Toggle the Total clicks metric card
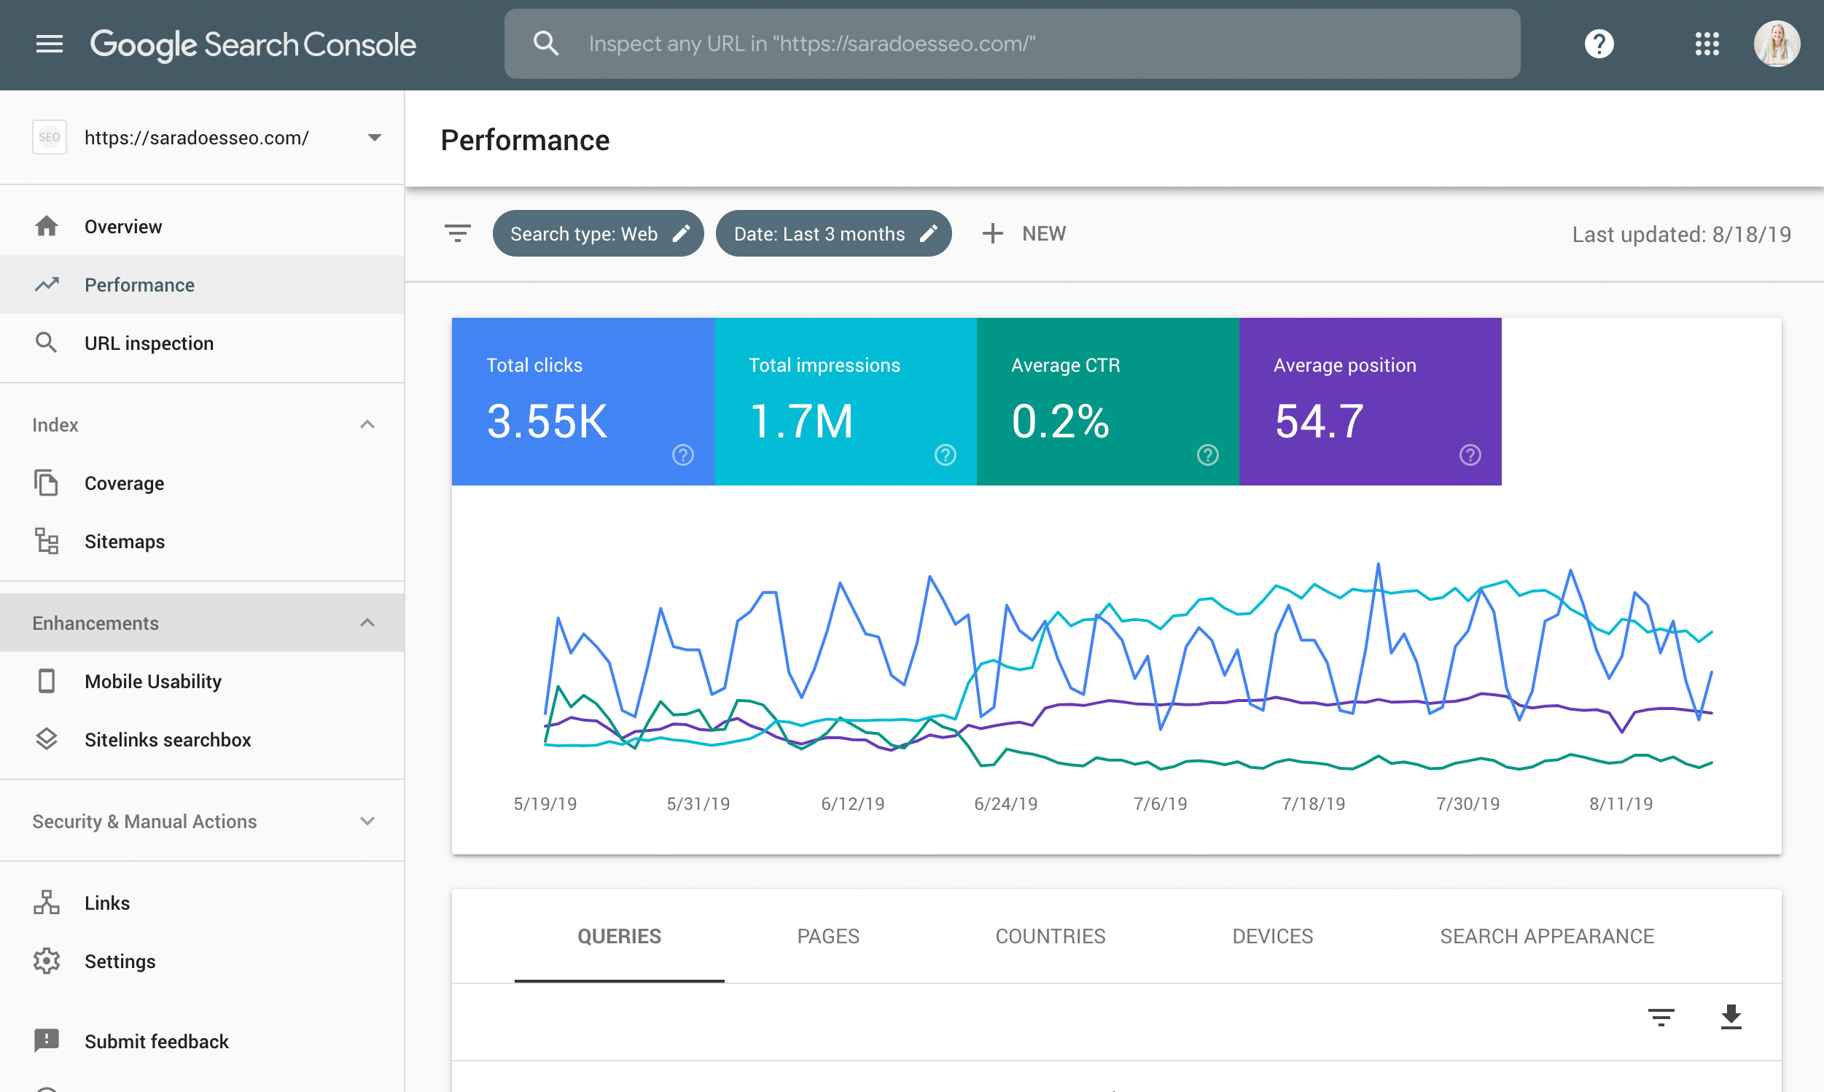Viewport: 1824px width, 1092px height. point(581,402)
